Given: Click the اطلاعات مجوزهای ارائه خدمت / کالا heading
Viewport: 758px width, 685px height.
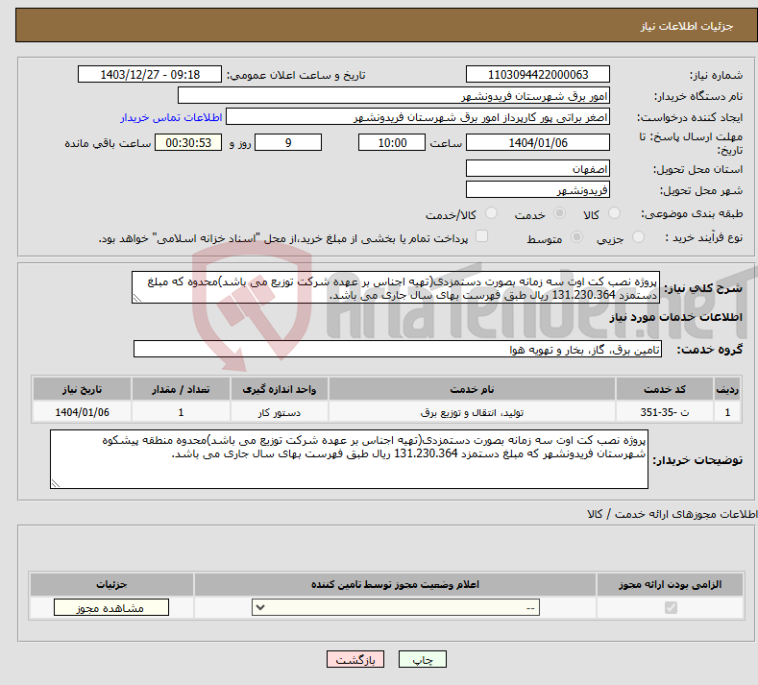Looking at the screenshot, I should (672, 514).
